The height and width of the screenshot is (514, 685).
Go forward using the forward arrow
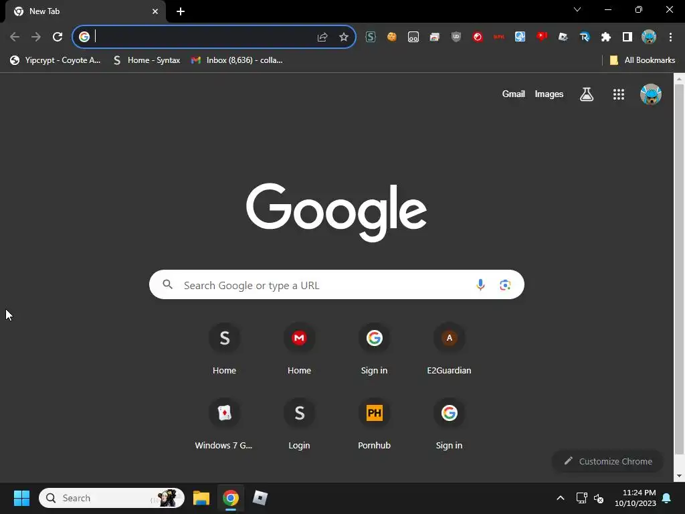pos(36,37)
